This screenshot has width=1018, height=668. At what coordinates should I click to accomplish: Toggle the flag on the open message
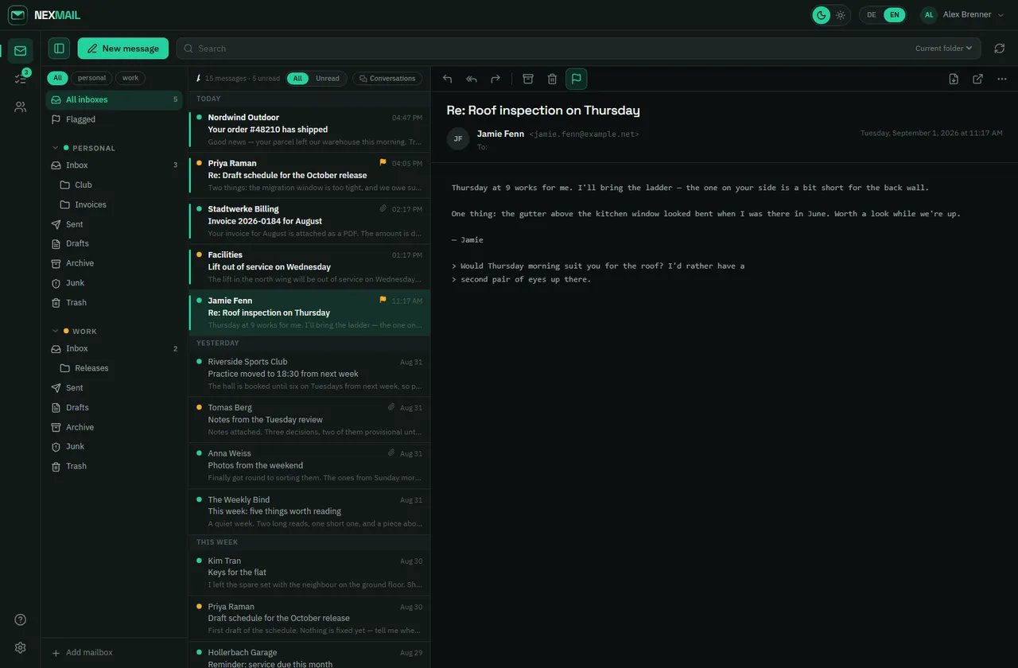[577, 79]
